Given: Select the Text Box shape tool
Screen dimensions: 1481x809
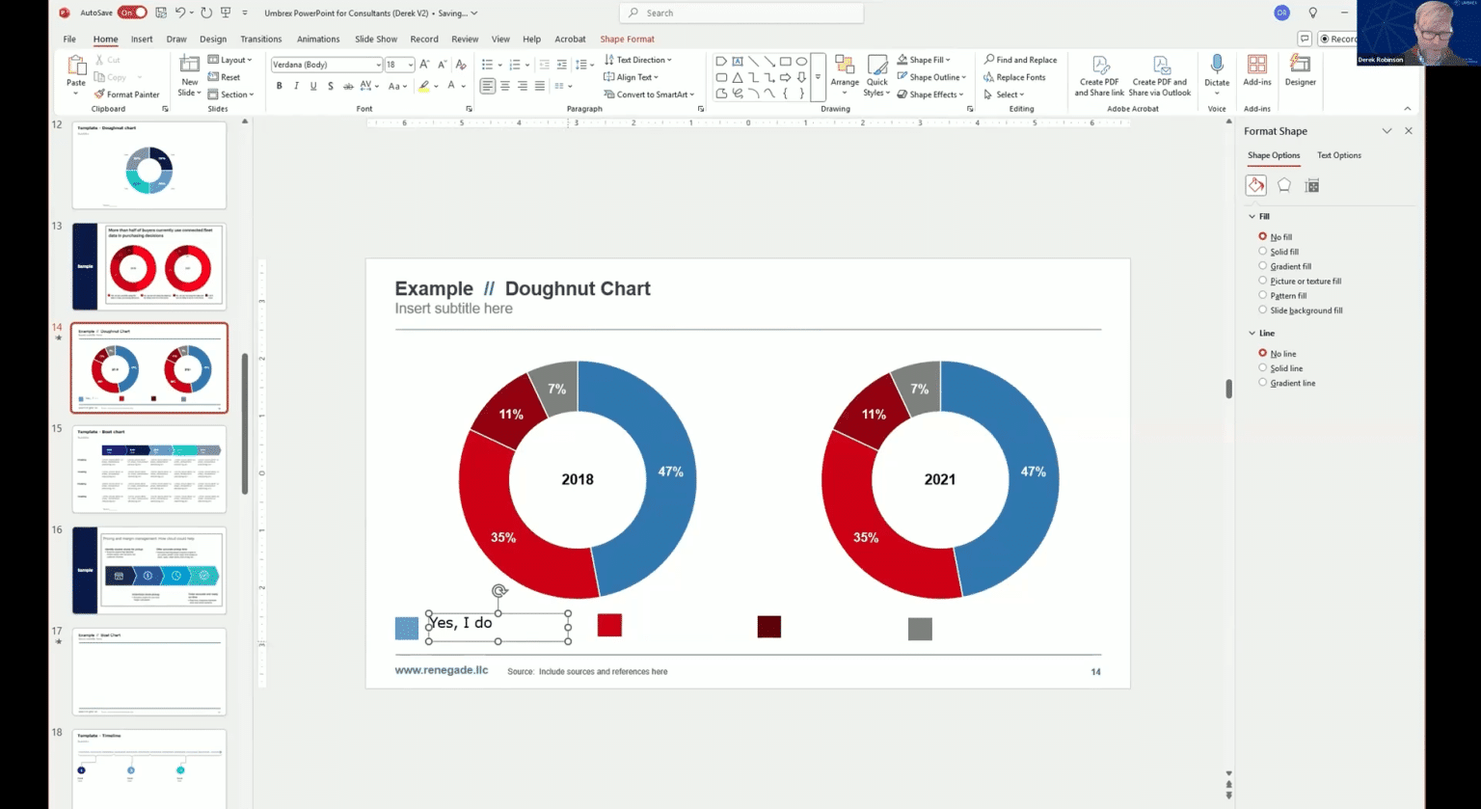Looking at the screenshot, I should click(738, 60).
